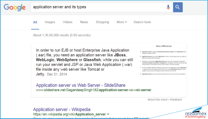Switch to the Videos tab
This screenshot has height=119, width=208.
click(x=68, y=22)
